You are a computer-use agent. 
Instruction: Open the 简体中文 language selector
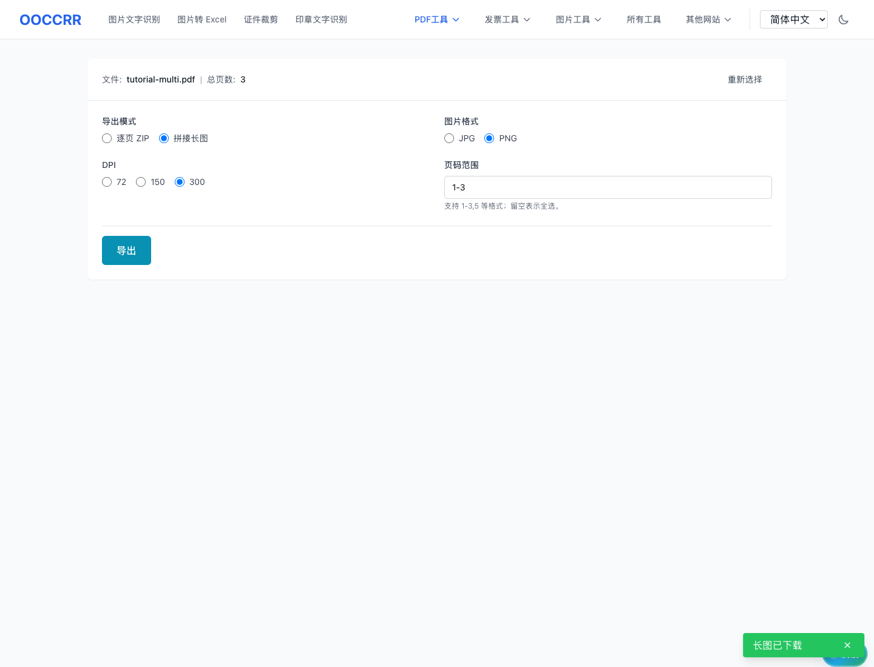793,19
